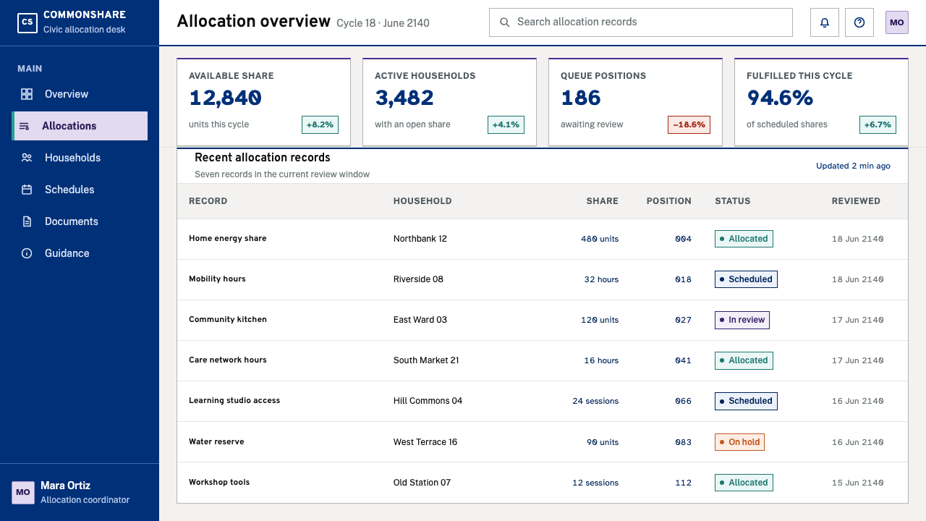Sort by the Record column header
Viewport: 926px width, 521px height.
208,201
